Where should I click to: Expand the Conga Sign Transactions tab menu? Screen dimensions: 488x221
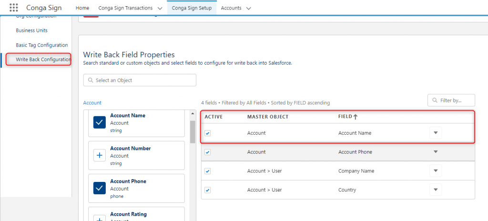tap(160, 9)
